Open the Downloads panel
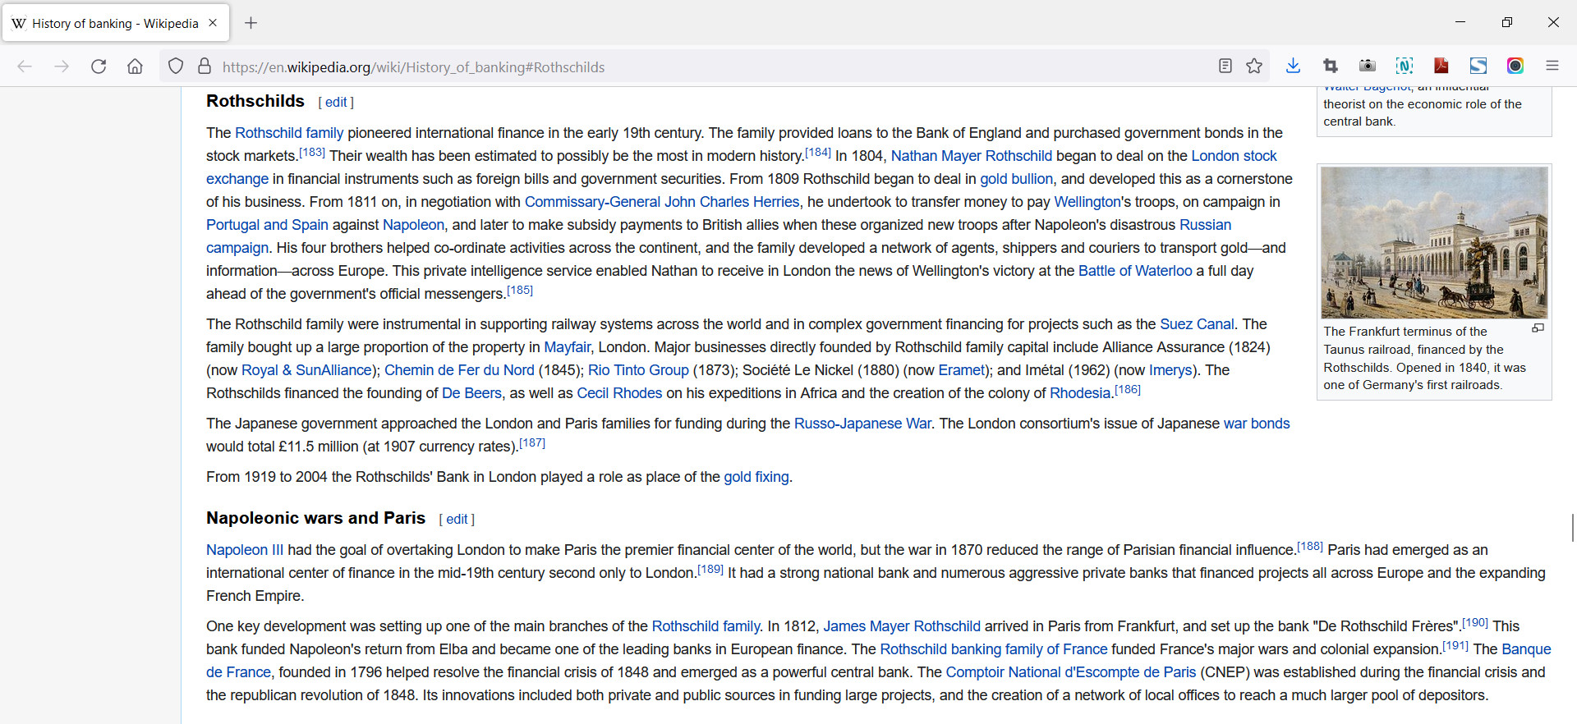1577x724 pixels. coord(1293,66)
